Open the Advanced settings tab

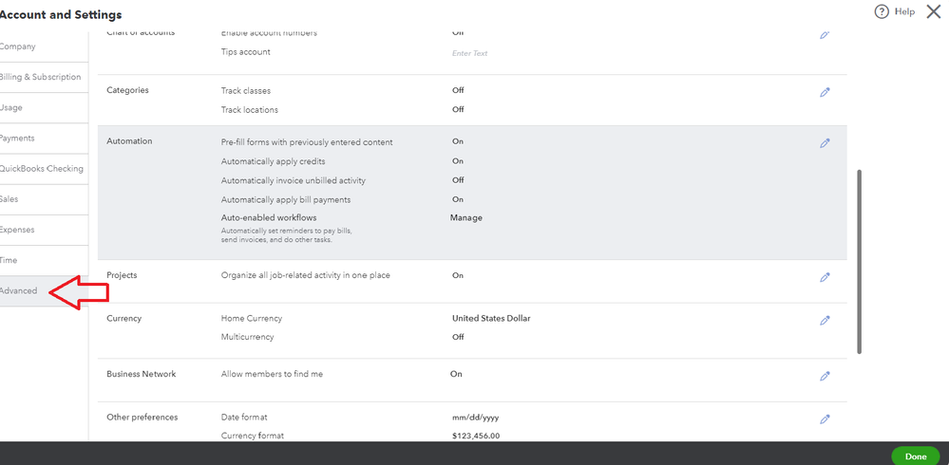pos(21,290)
